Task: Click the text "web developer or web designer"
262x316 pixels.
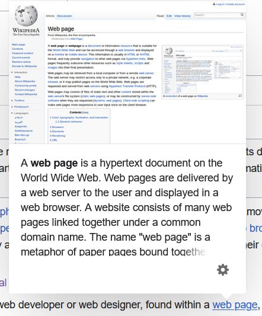Action: pyautogui.click(x=71, y=305)
